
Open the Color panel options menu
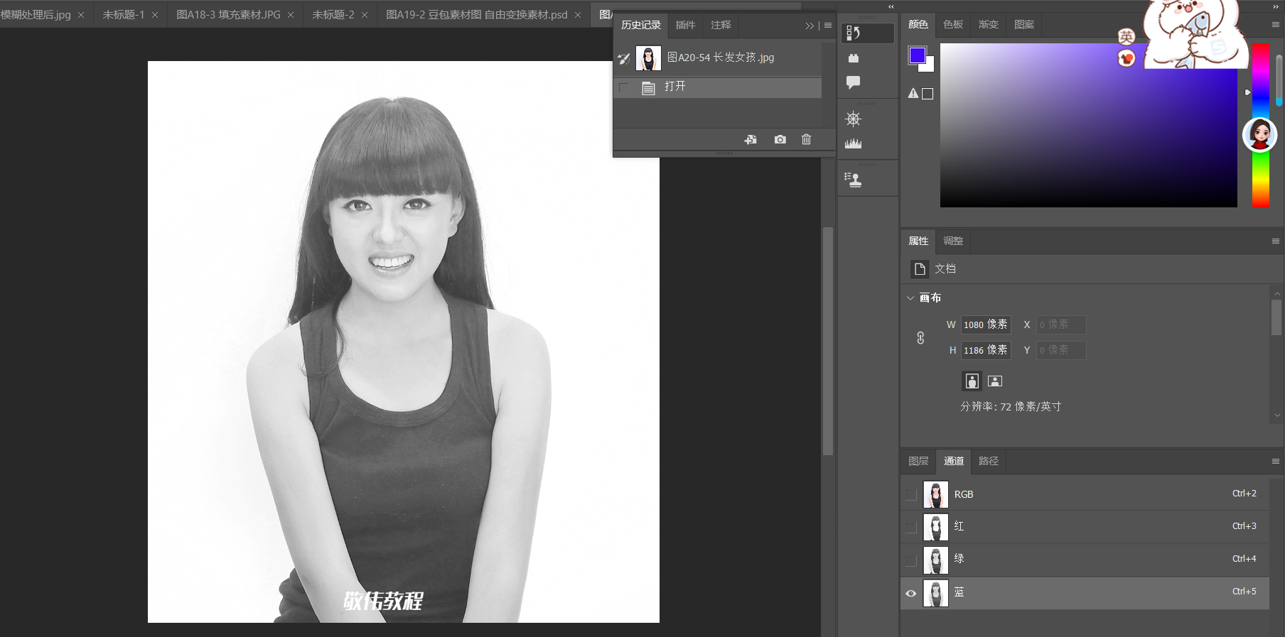(1275, 25)
